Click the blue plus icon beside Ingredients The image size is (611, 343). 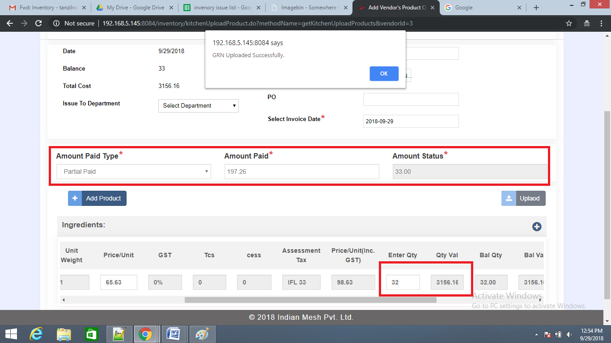click(537, 226)
